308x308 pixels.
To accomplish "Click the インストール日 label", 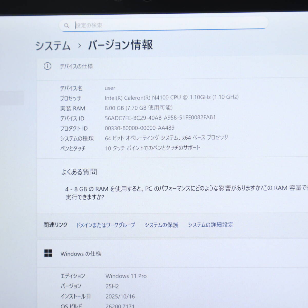I will [75, 296].
